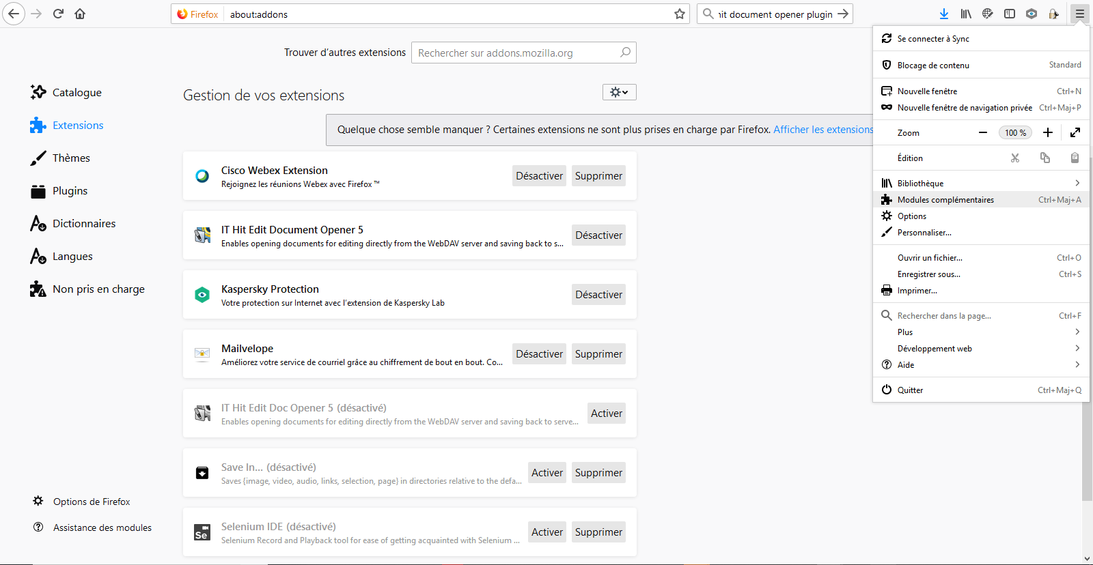Choose Se connecter à Sync
The width and height of the screenshot is (1093, 565).
tap(981, 38)
